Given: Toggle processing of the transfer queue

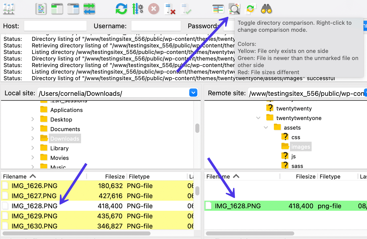Looking at the screenshot, I should [x=138, y=9].
